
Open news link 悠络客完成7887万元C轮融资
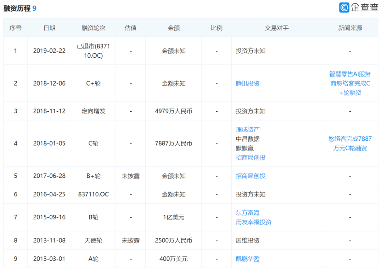(x=350, y=143)
